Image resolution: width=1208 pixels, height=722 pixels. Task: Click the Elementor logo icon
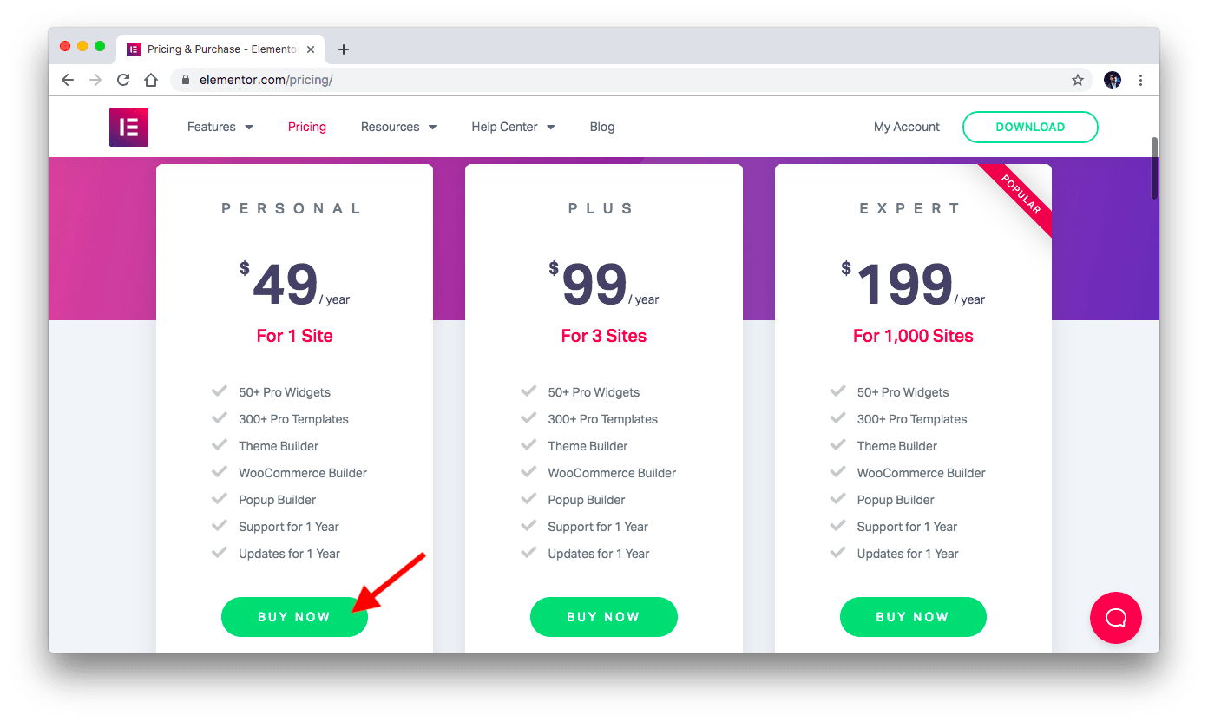click(128, 127)
